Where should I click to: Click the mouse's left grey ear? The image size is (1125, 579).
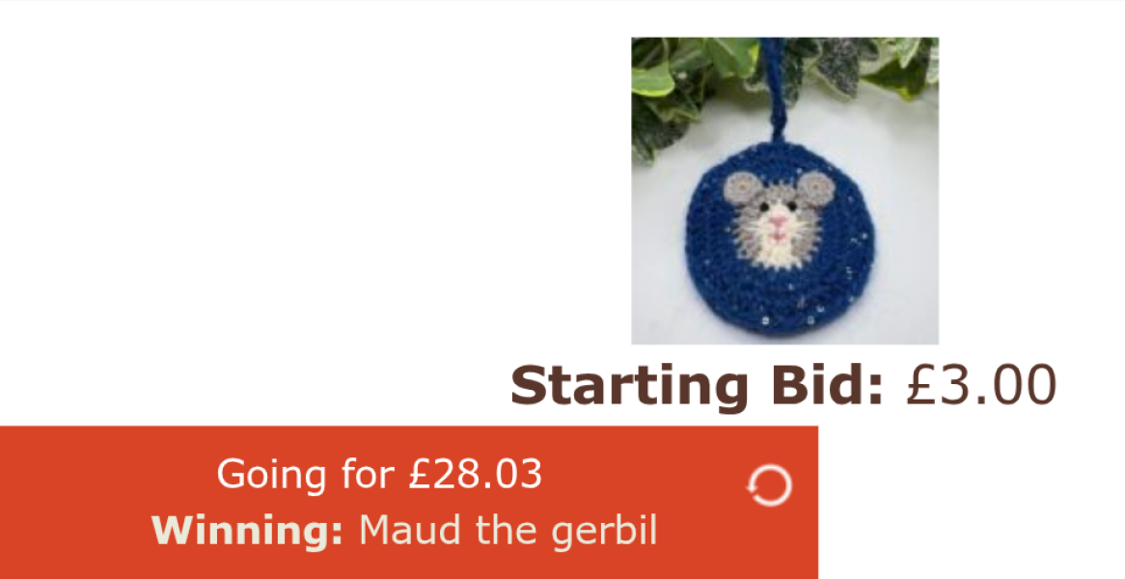click(742, 188)
